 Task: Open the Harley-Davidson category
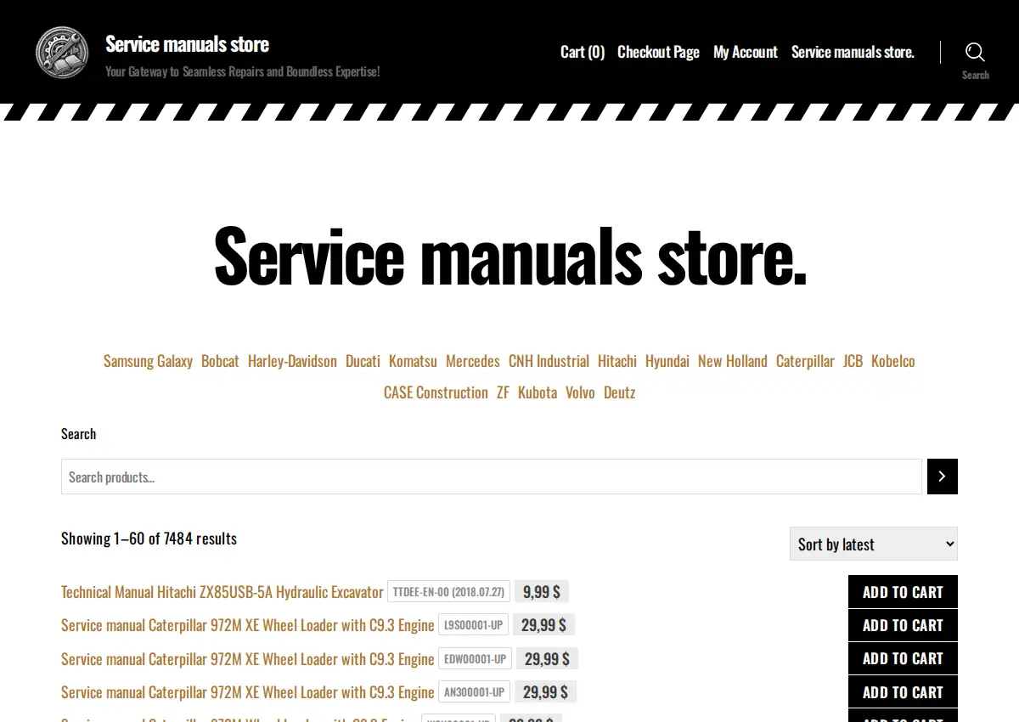coord(292,361)
